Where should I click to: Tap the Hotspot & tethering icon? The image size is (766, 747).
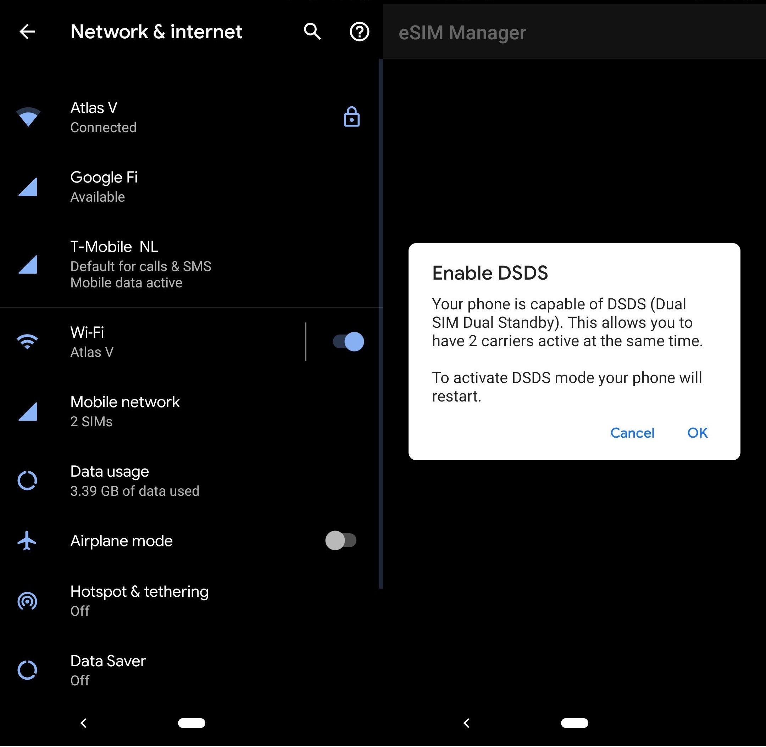click(27, 601)
